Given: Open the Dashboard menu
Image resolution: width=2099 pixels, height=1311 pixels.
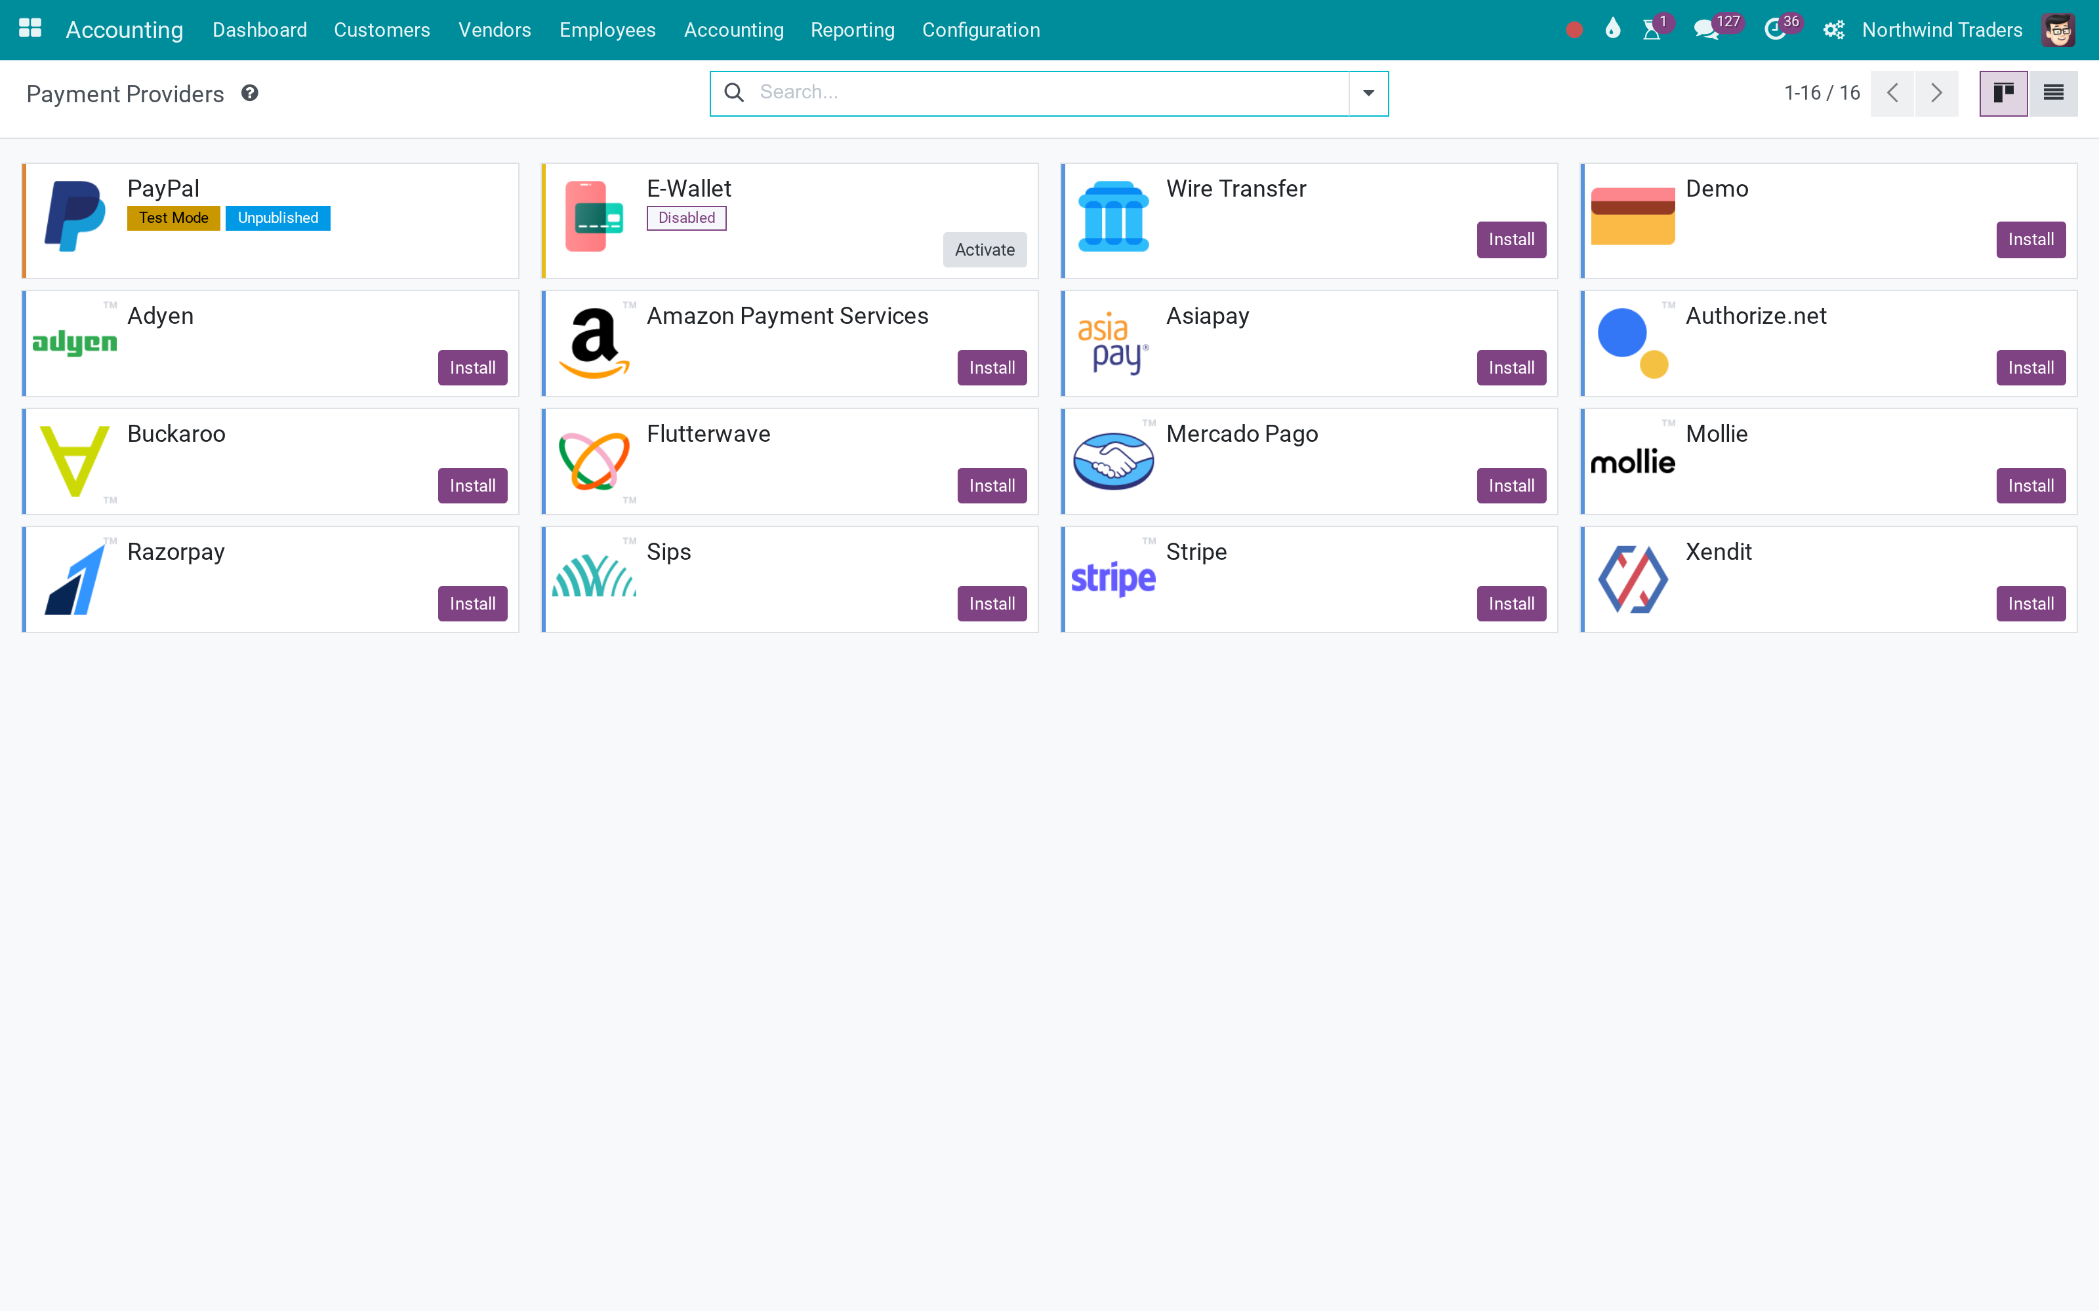Looking at the screenshot, I should pyautogui.click(x=259, y=30).
